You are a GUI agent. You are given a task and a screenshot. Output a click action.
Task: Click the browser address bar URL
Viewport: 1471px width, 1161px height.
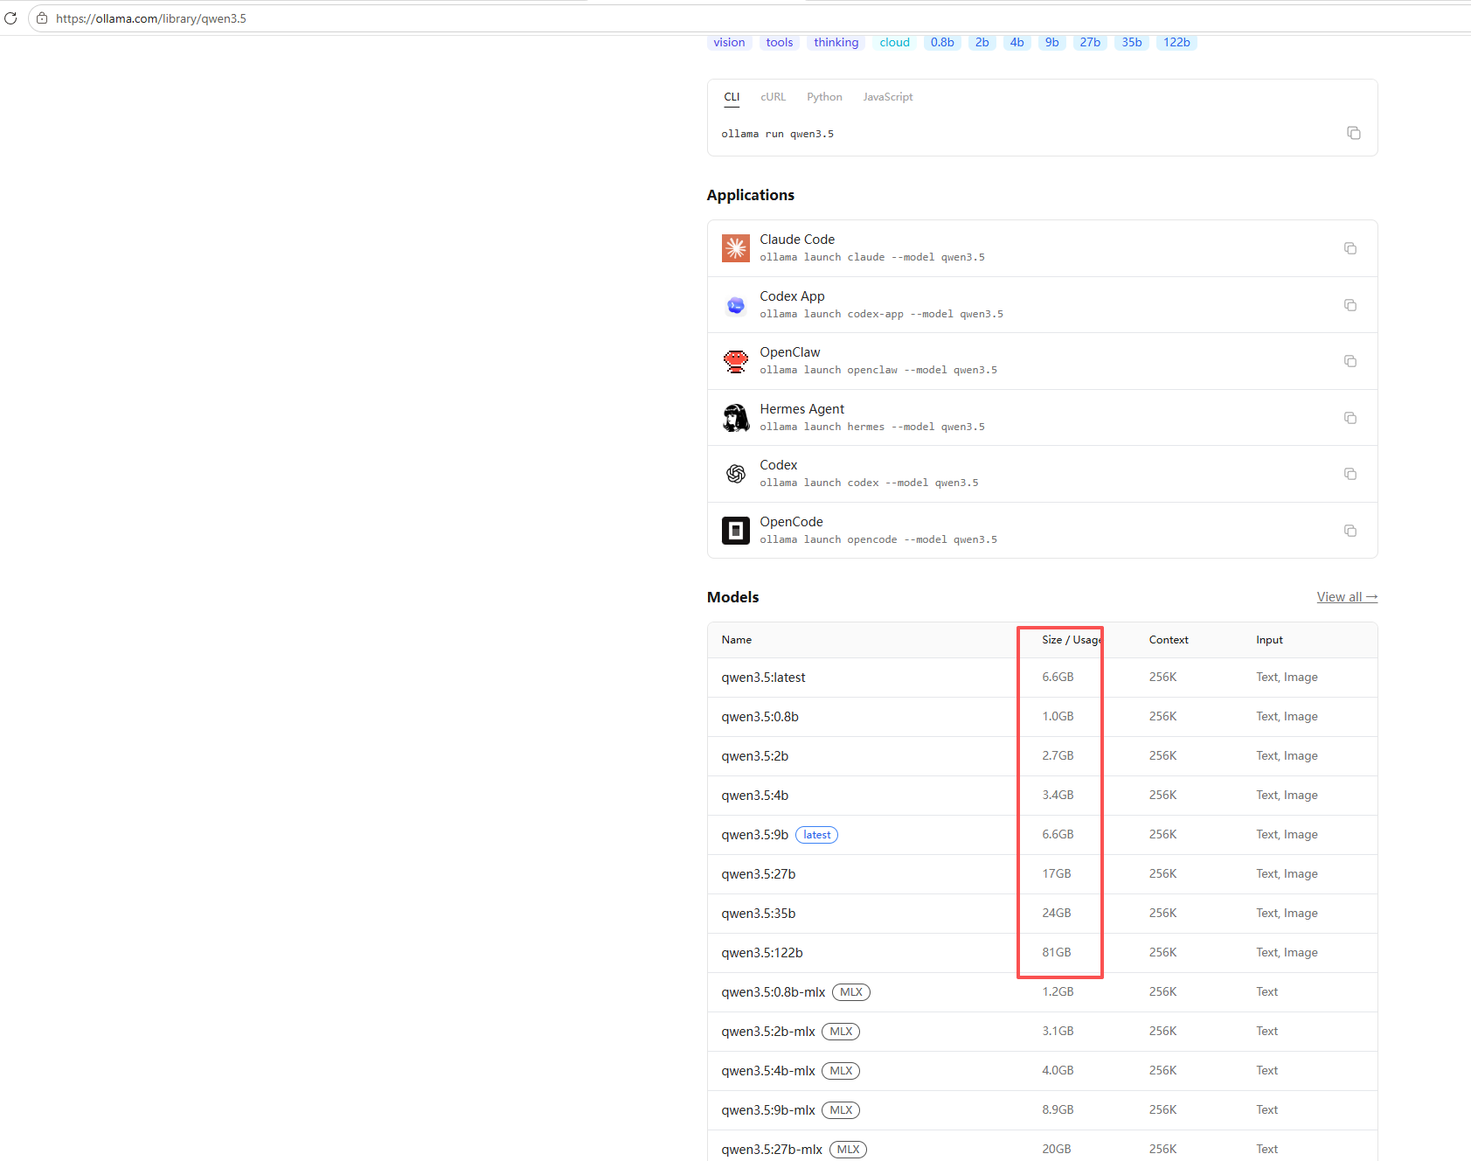click(x=151, y=18)
